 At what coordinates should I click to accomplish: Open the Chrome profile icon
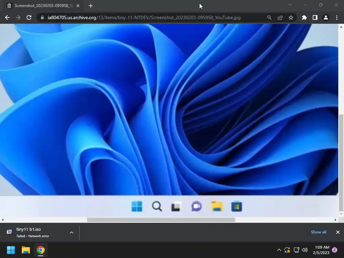[326, 17]
